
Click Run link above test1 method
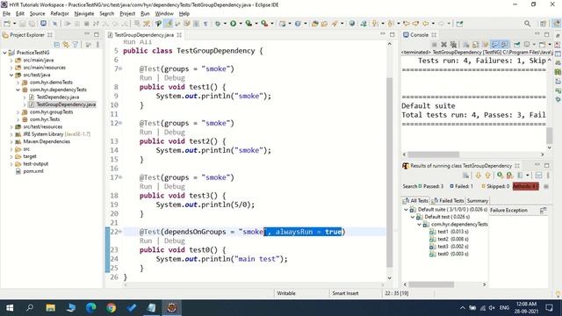(146, 78)
